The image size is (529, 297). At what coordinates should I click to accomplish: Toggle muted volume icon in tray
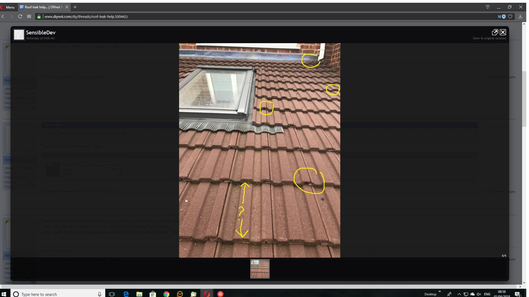point(479,294)
